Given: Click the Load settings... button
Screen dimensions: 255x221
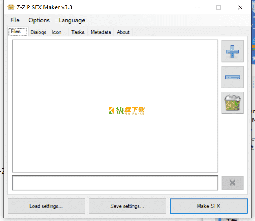Looking at the screenshot, I should (46, 206).
